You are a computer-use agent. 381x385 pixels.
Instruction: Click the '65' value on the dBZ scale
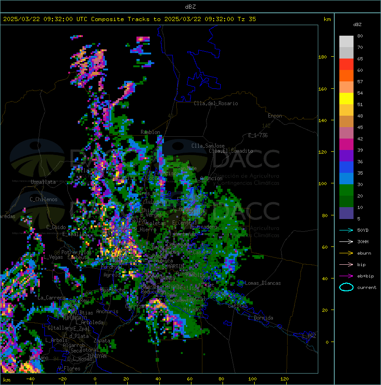pos(360,59)
